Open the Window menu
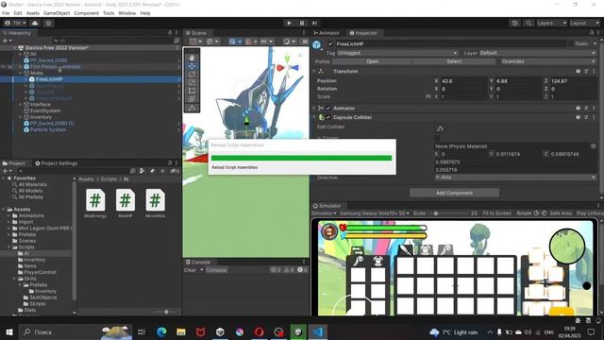The width and height of the screenshot is (604, 340). 127,13
